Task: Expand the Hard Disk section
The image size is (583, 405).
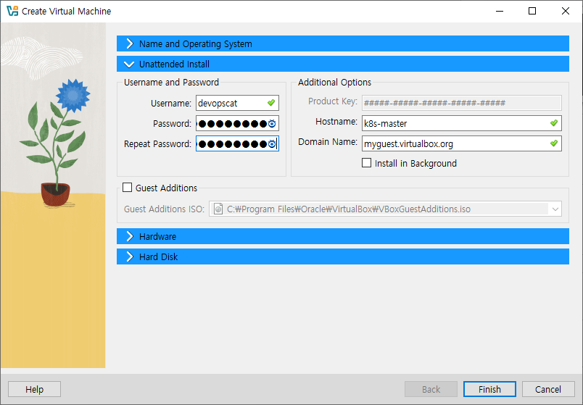Action: (343, 256)
